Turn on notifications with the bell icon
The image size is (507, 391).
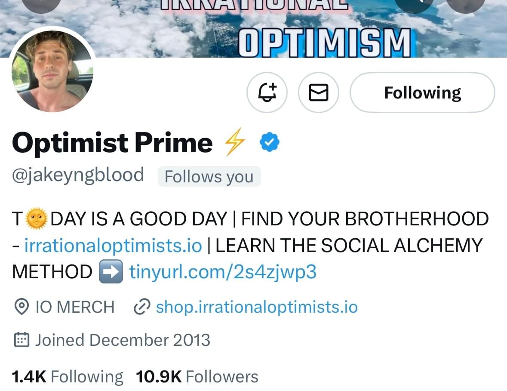[x=267, y=92]
